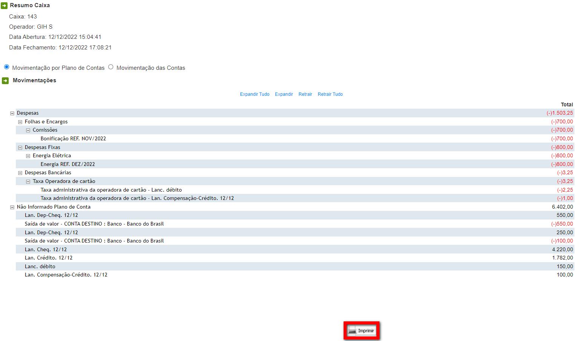
Task: Collapse Não Informado Plano de Conta node
Action: tap(12, 207)
